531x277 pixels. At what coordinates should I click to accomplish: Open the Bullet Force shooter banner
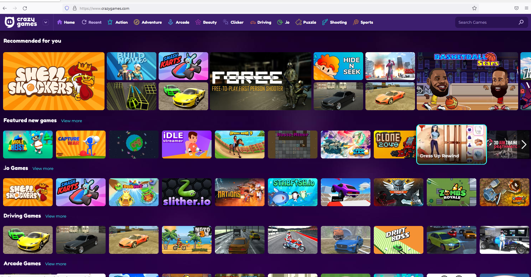click(x=261, y=81)
